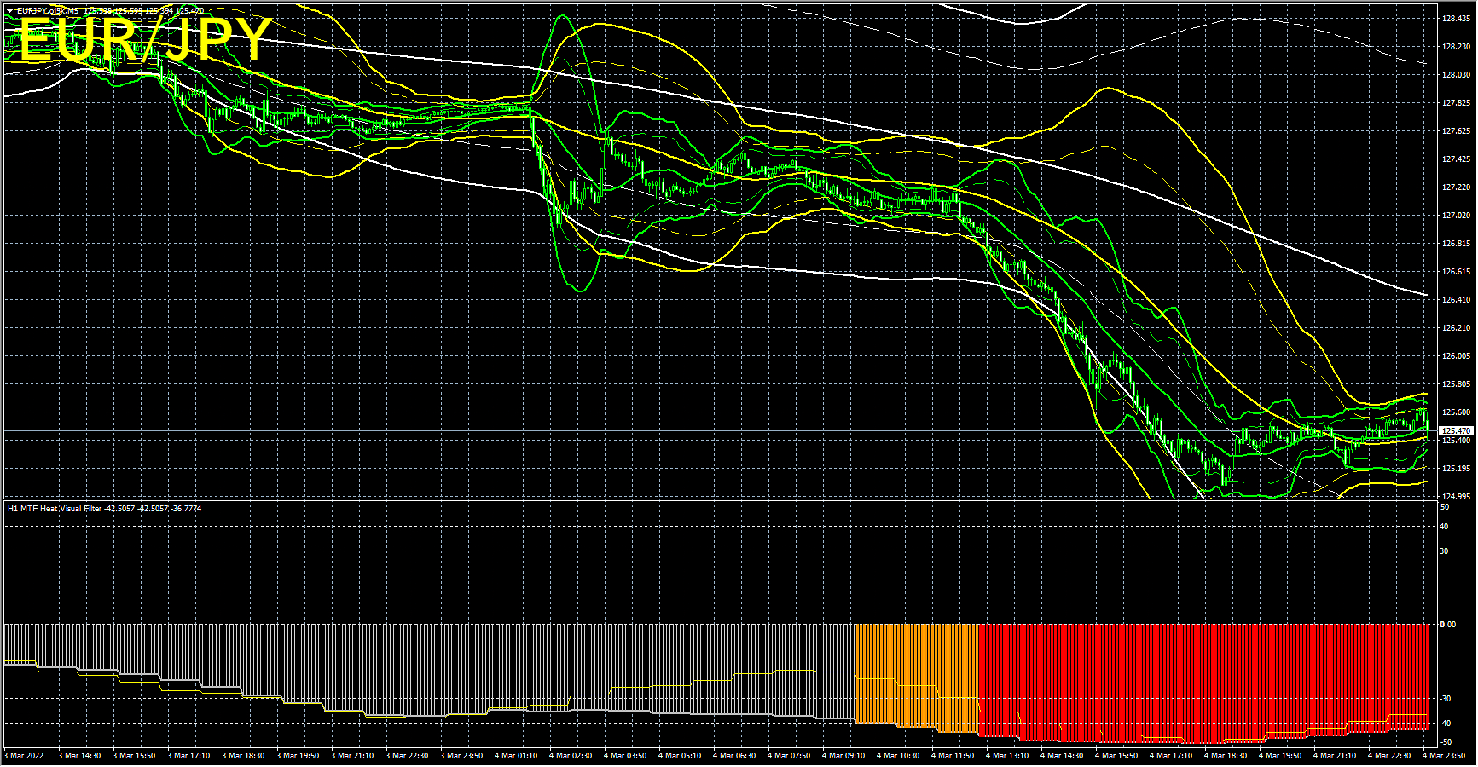Viewport: 1478px width, 767px height.
Task: Click the 4 Mar 21:10 time label
Action: coord(1335,756)
